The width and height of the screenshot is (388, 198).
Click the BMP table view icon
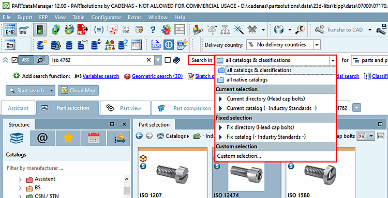click(x=10, y=30)
